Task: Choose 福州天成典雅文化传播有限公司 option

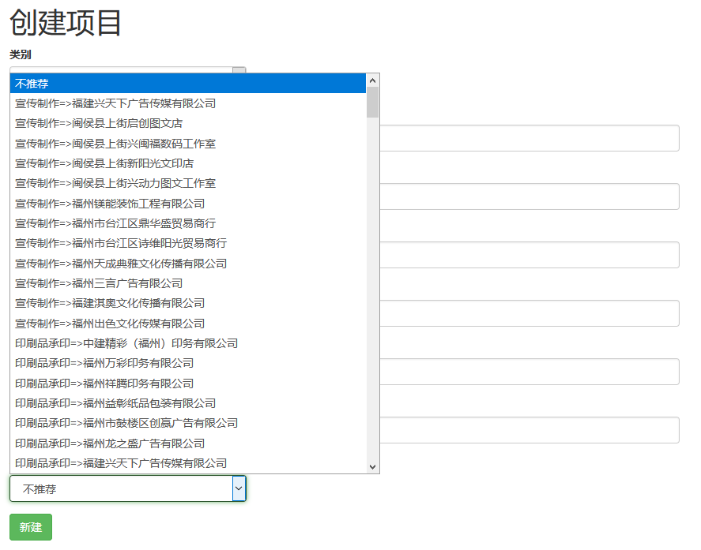Action: 121,264
